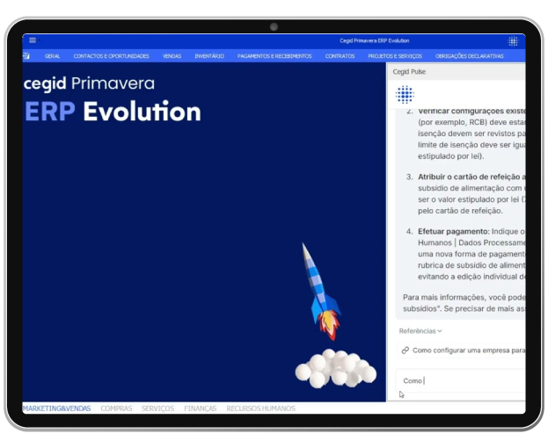Click the Cegid Pulse panel header
This screenshot has height=448, width=548.
point(457,71)
